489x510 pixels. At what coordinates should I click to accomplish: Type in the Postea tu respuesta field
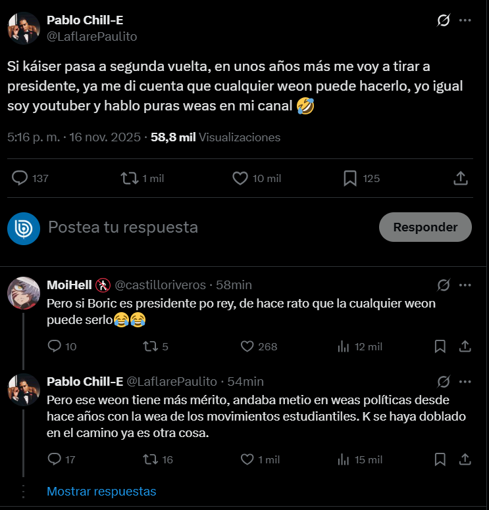pos(197,227)
